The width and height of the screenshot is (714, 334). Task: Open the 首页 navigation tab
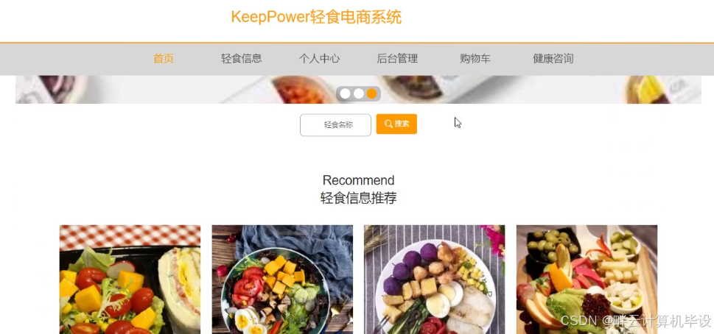tap(164, 59)
